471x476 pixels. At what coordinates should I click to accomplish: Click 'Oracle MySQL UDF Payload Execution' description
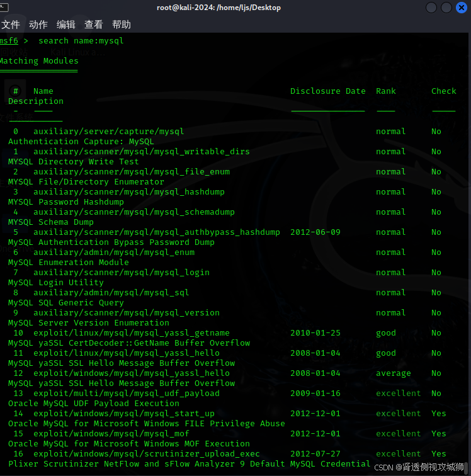[94, 404]
